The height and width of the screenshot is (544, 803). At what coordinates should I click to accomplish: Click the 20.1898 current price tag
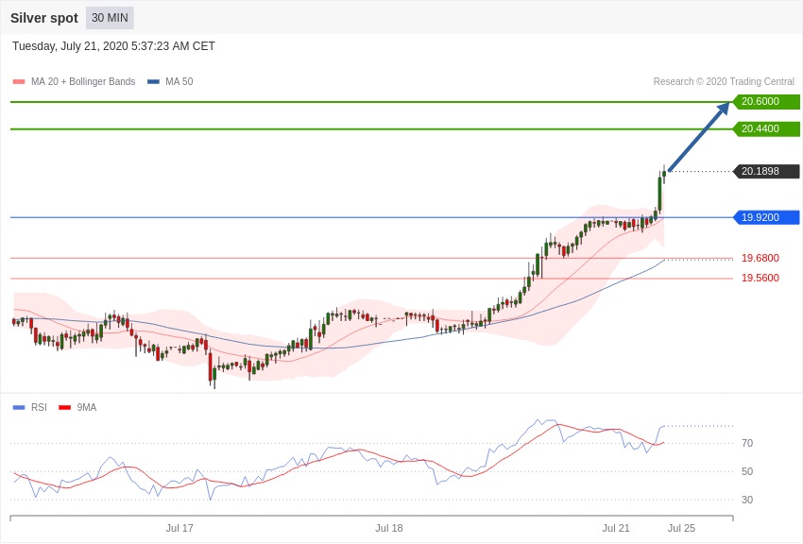[x=765, y=172]
